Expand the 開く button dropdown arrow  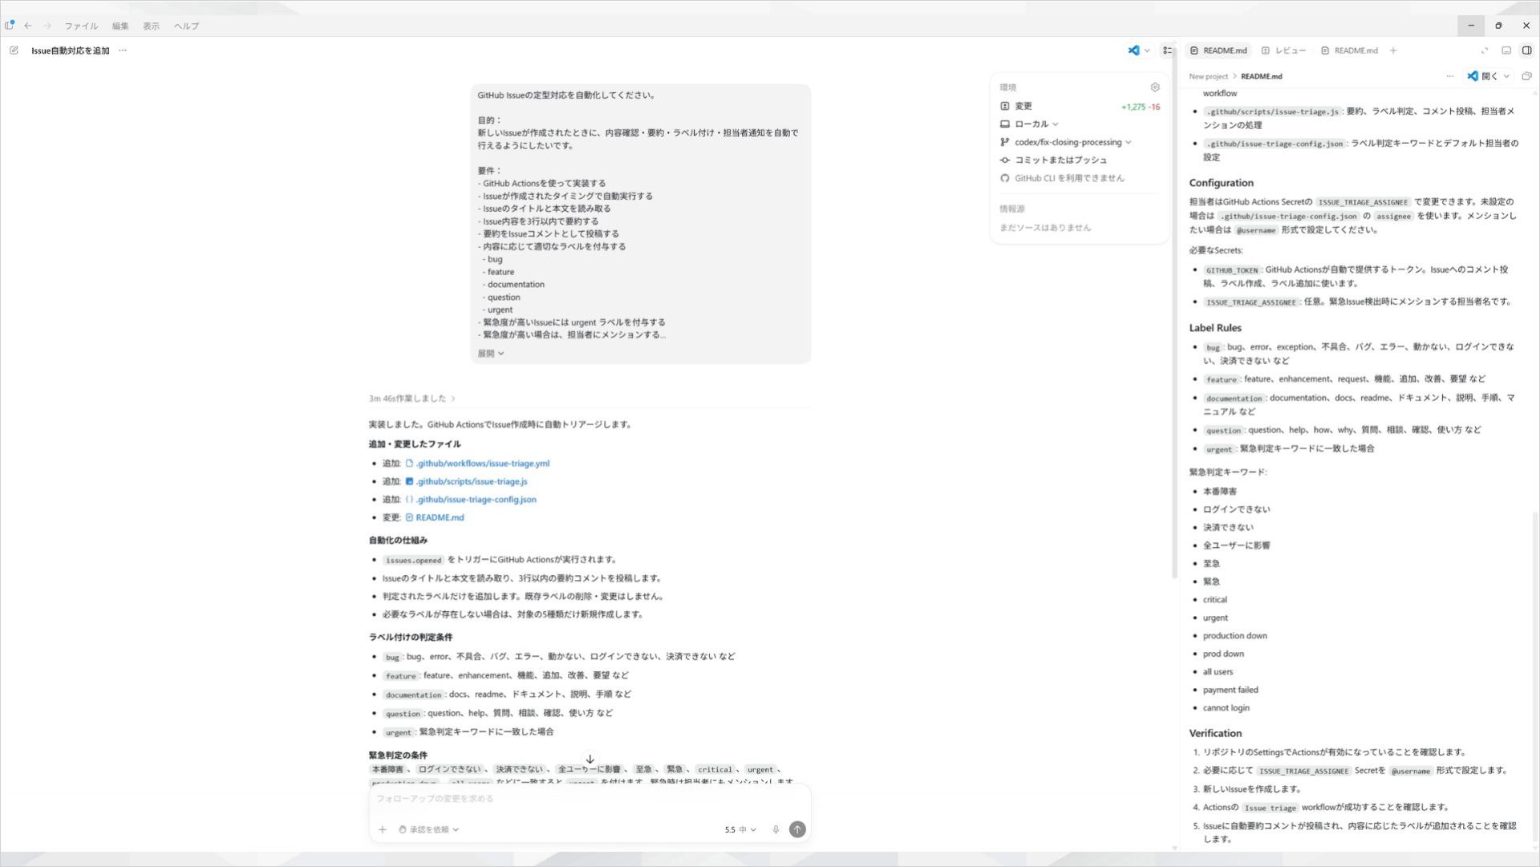pos(1507,76)
